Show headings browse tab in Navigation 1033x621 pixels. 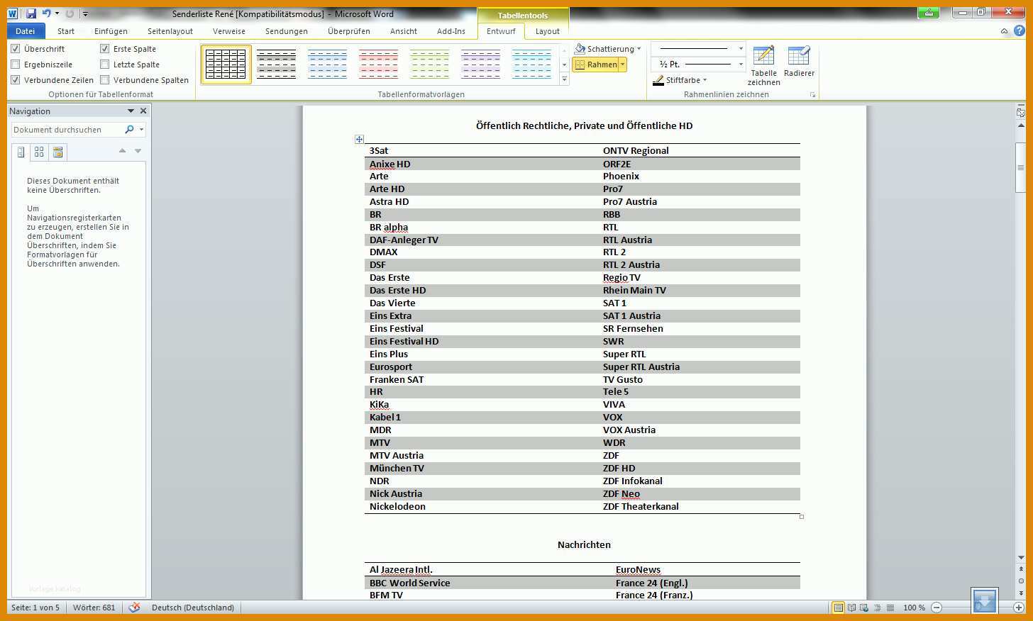click(21, 152)
